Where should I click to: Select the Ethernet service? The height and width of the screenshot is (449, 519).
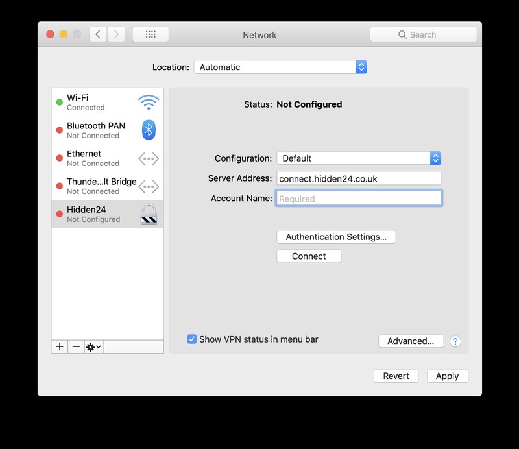(108, 158)
